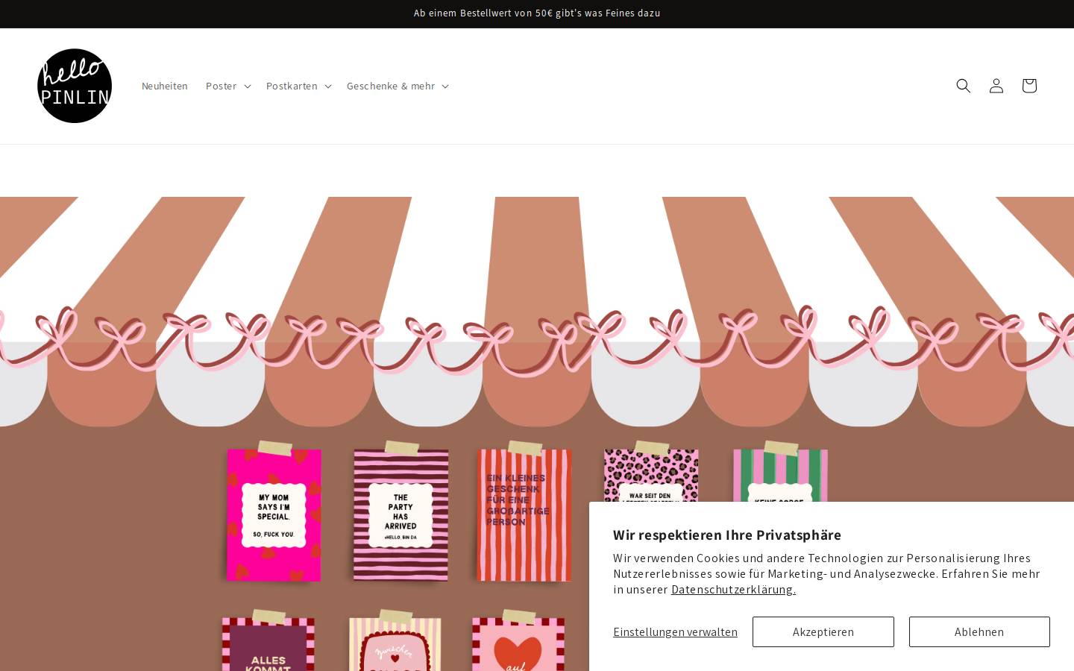Click the pink leopard print card

pos(650,475)
